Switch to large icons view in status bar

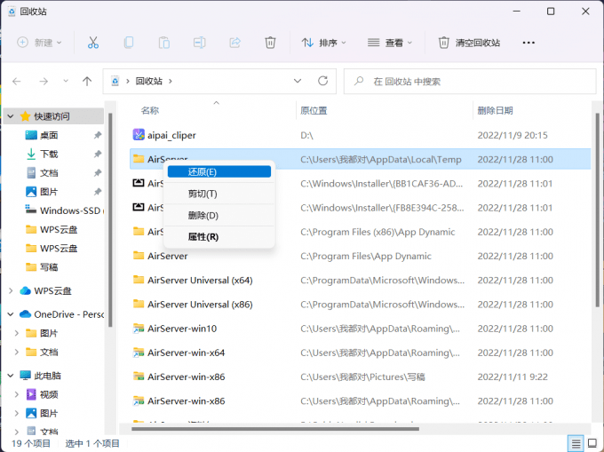(x=592, y=444)
